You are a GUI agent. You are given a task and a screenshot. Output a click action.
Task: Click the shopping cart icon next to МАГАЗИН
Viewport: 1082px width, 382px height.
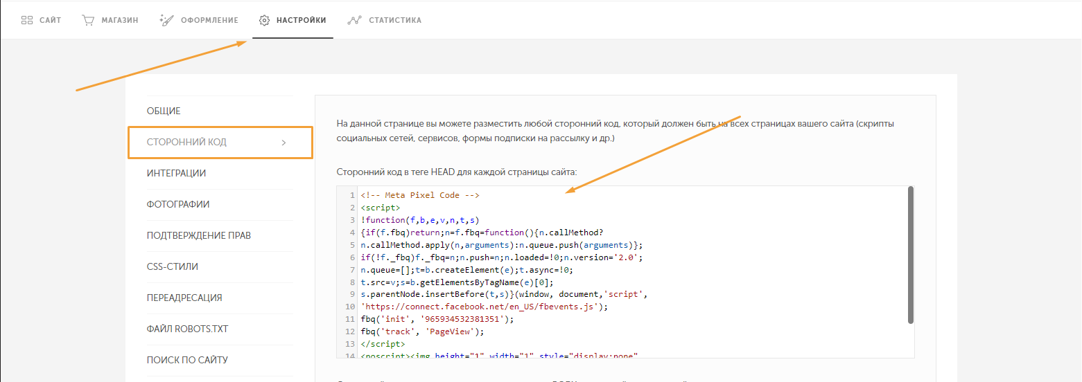(88, 20)
